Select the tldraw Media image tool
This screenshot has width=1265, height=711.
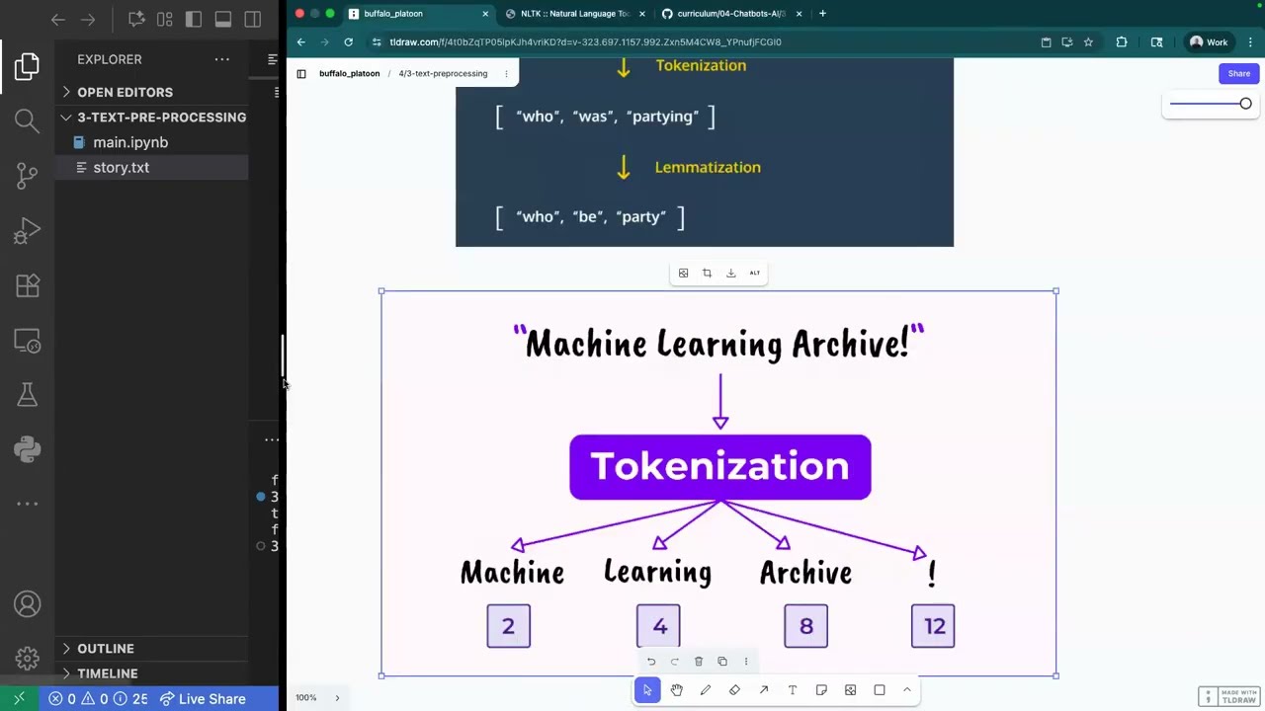click(x=850, y=690)
